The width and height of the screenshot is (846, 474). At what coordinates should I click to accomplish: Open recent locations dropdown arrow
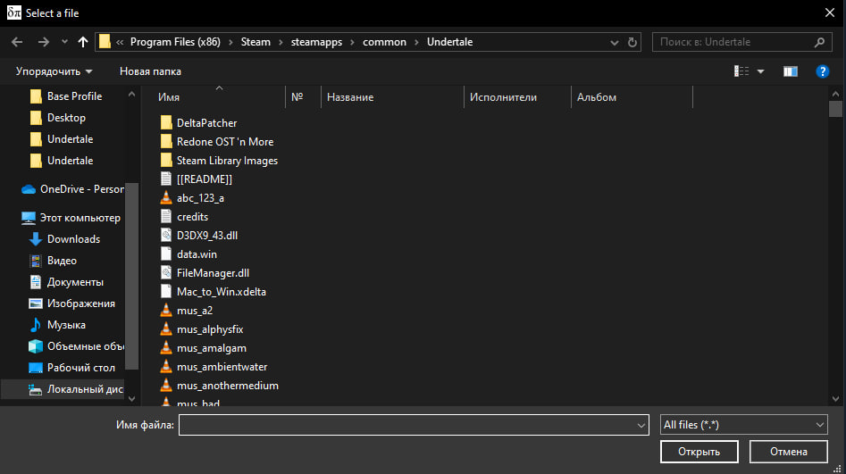64,42
